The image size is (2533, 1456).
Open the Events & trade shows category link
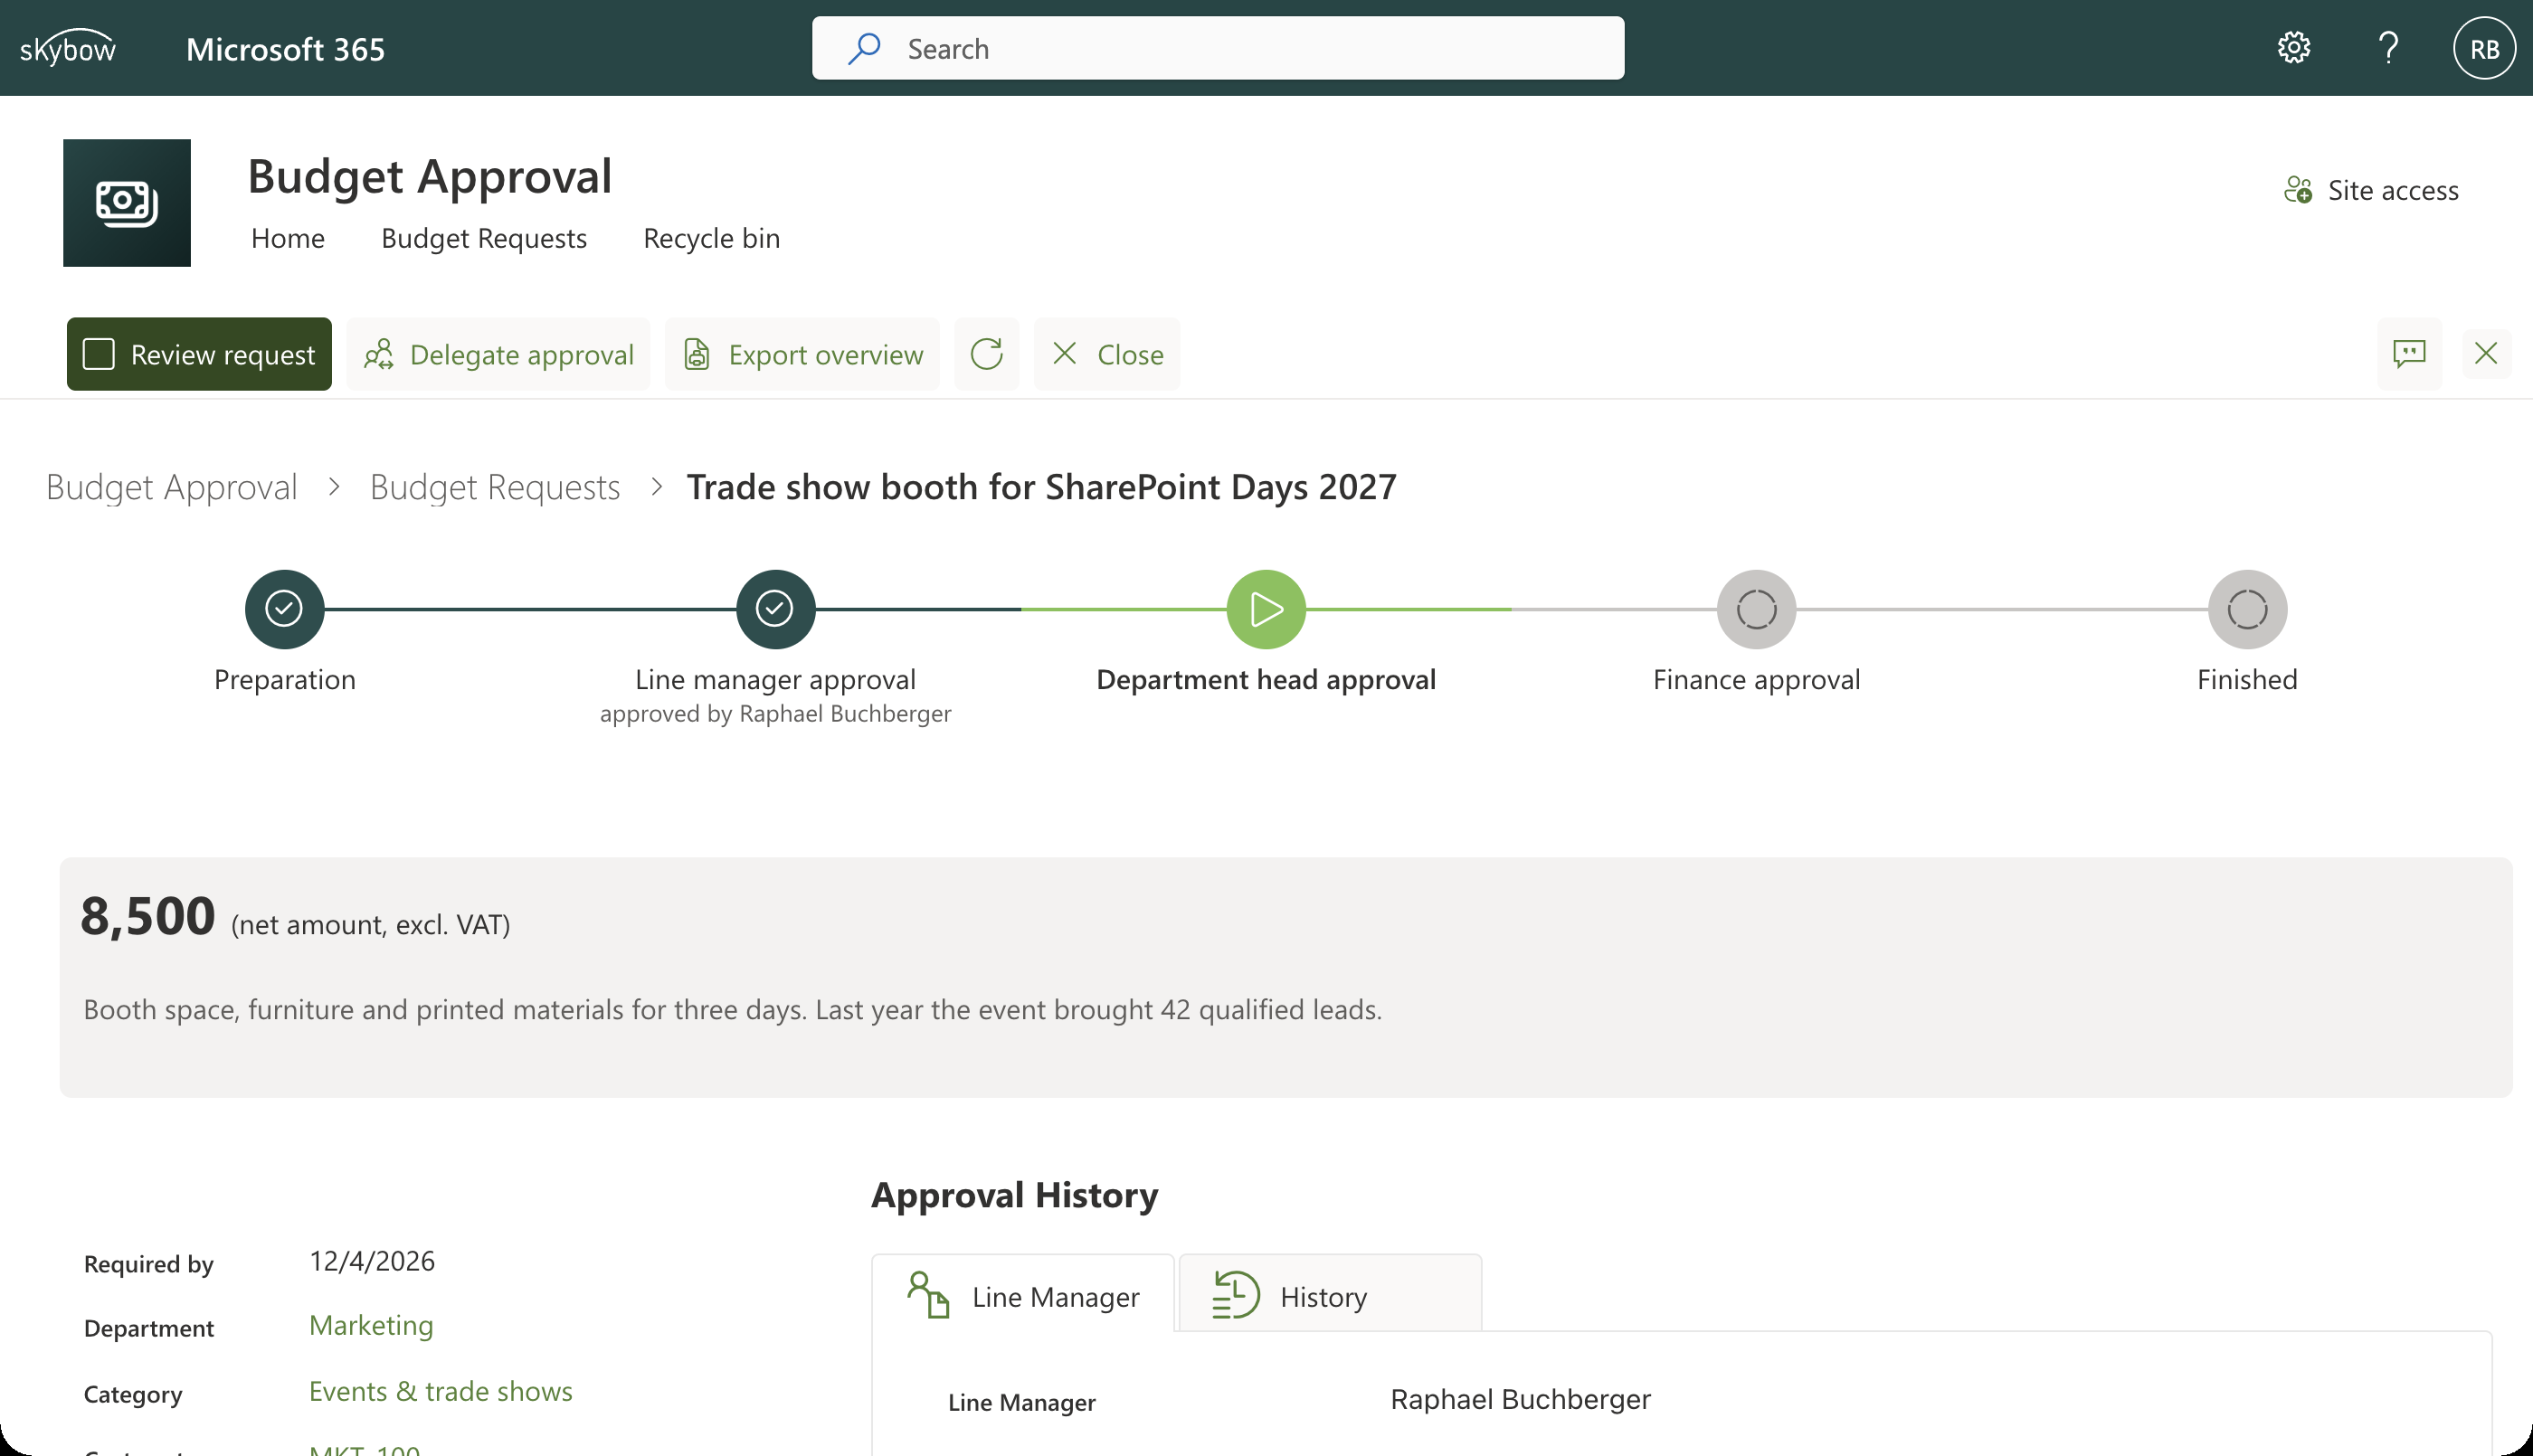[441, 1391]
